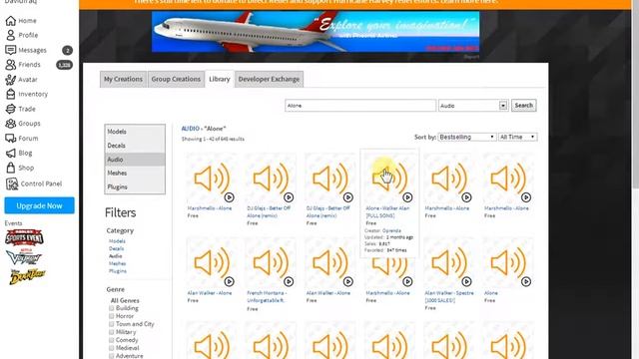Image resolution: width=639 pixels, height=359 pixels.
Task: Click the Messages unread count badge
Action: pyautogui.click(x=67, y=50)
